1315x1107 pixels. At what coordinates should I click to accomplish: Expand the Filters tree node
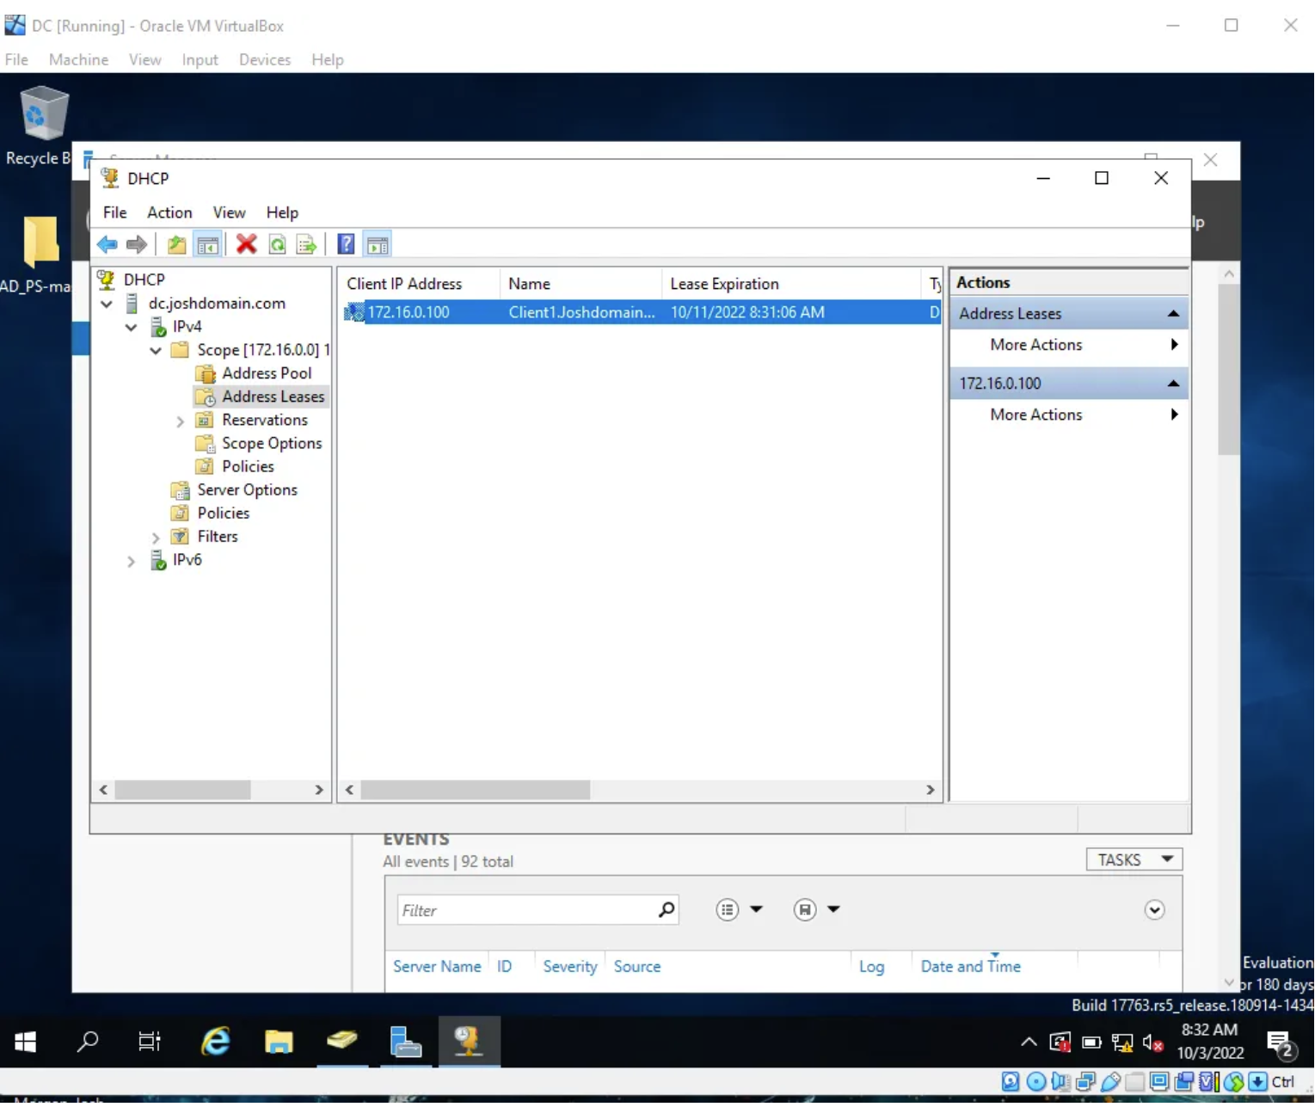[156, 538]
